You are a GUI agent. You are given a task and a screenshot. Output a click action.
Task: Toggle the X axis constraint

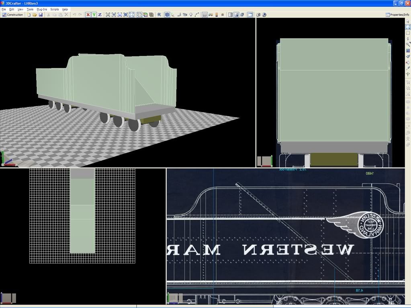click(x=88, y=15)
